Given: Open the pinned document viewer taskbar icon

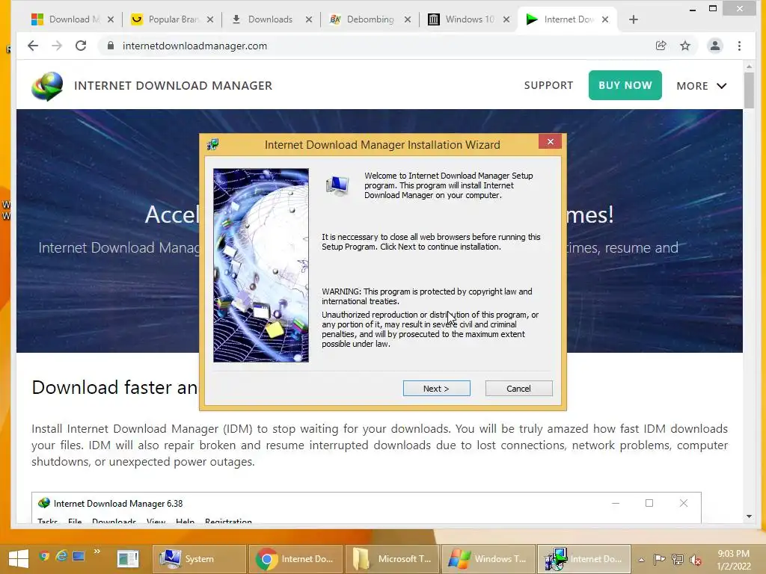Looking at the screenshot, I should coord(128,559).
